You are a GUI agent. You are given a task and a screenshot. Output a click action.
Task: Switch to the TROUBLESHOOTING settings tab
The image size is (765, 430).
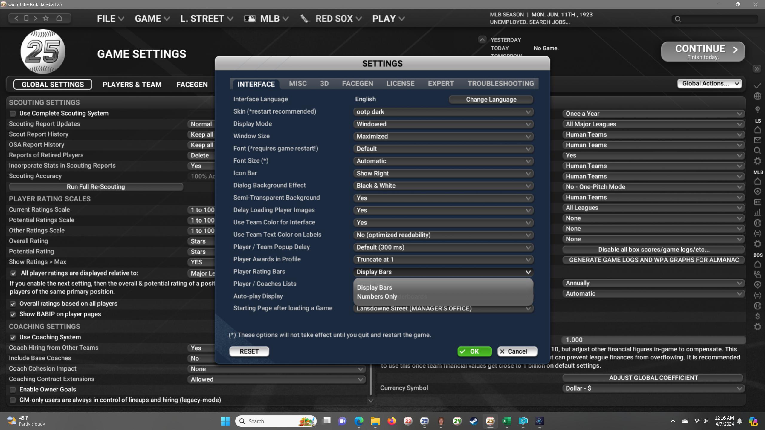(x=500, y=84)
